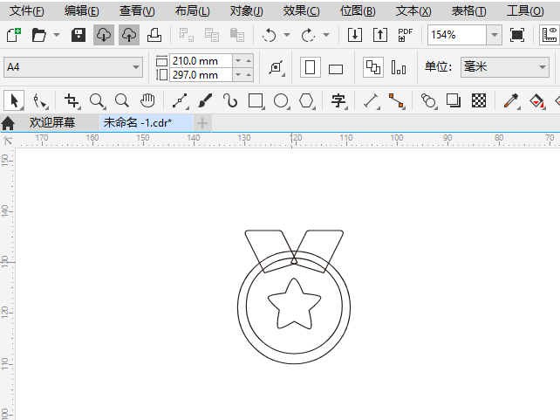The width and height of the screenshot is (560, 420).
Task: Switch to the 未命名 -1.cdr tab
Action: coord(147,123)
